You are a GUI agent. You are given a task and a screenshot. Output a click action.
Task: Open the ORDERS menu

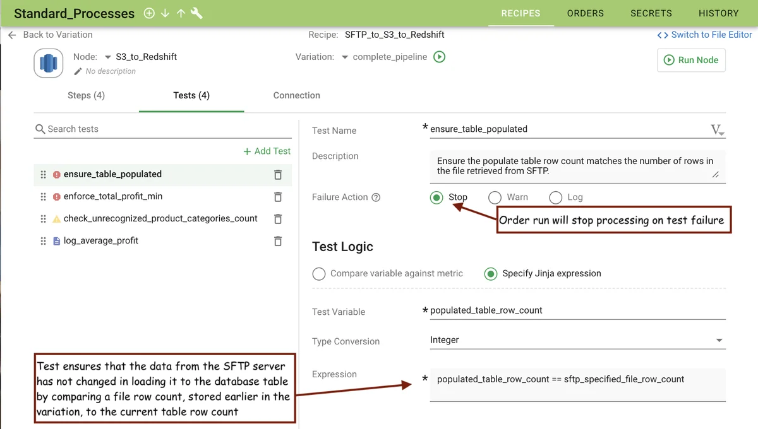point(585,13)
